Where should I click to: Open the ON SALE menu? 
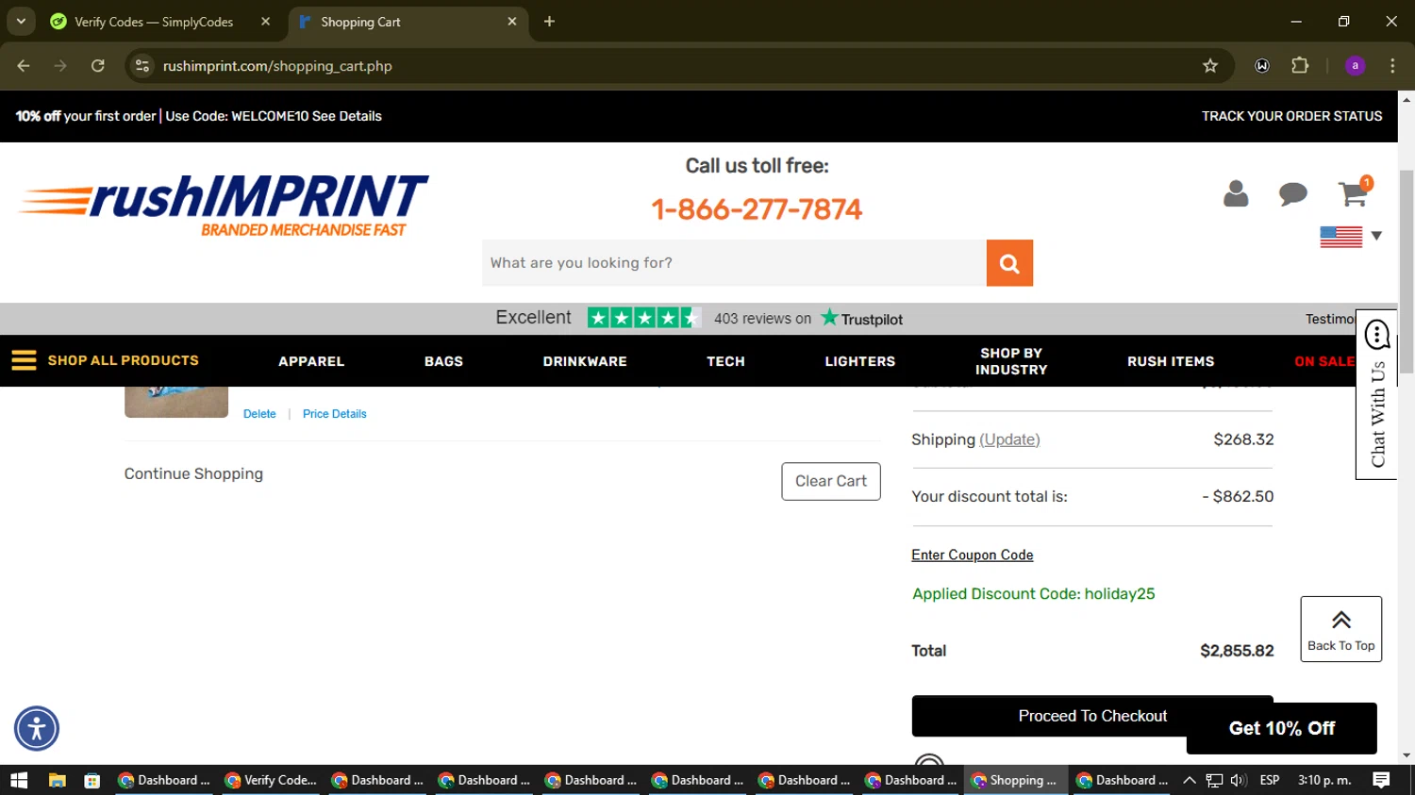coord(1324,361)
